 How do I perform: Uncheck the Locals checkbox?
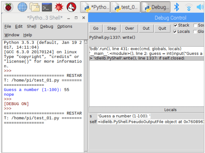coord(175,32)
